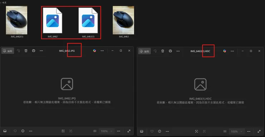Viewport: 265px width, 137px height.
Task: Open the IMG_6462(1) mouse photo thumbnail
Action: [16, 20]
